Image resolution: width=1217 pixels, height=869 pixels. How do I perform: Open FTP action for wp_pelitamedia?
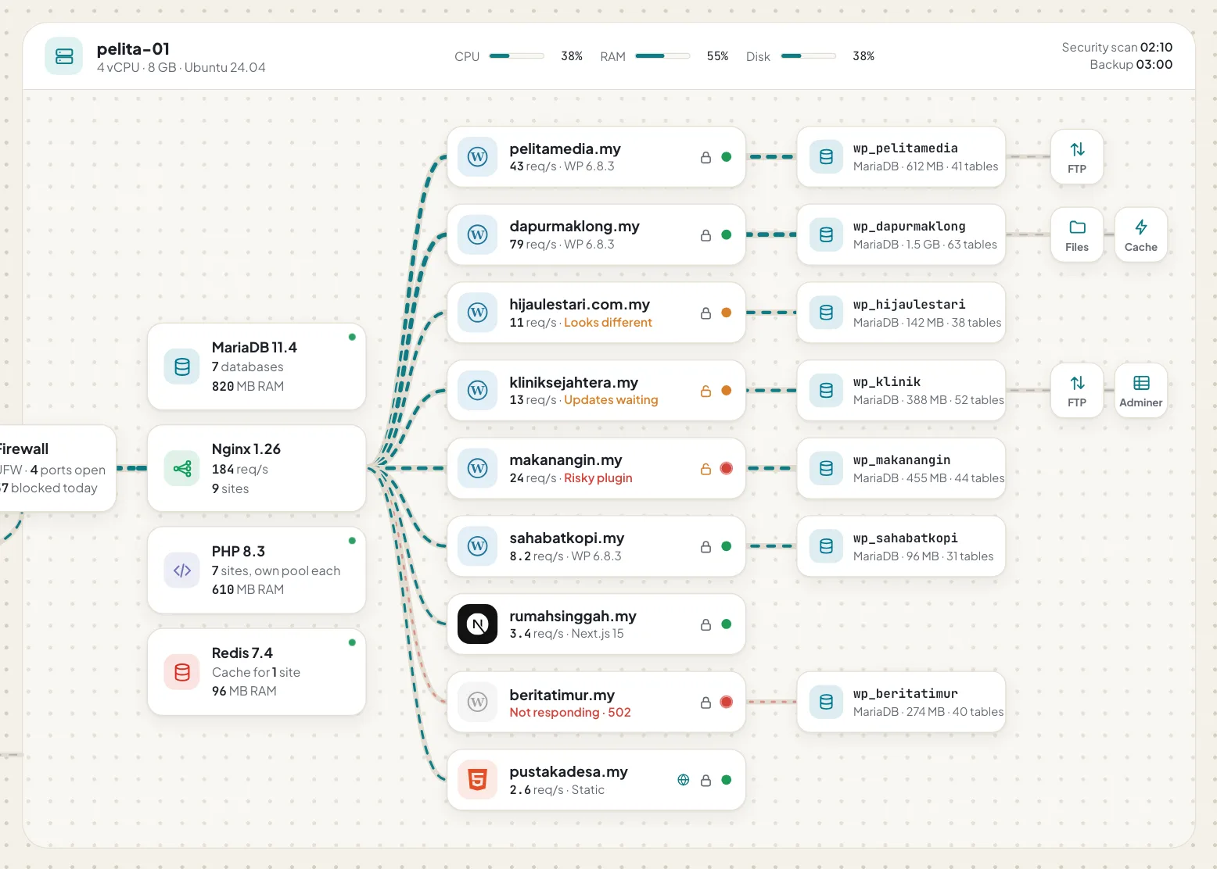1077,157
